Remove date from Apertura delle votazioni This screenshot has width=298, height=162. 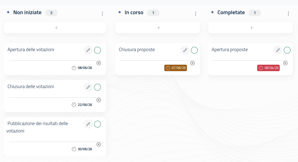(99, 63)
